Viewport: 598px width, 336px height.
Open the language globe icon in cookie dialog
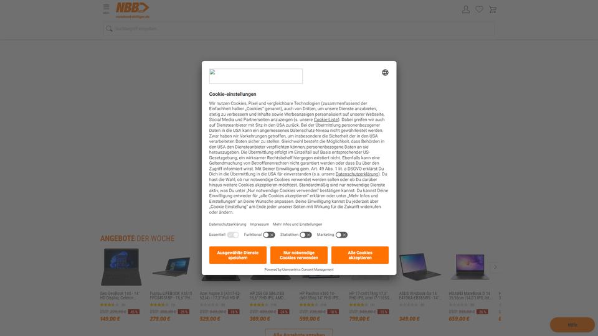click(385, 72)
